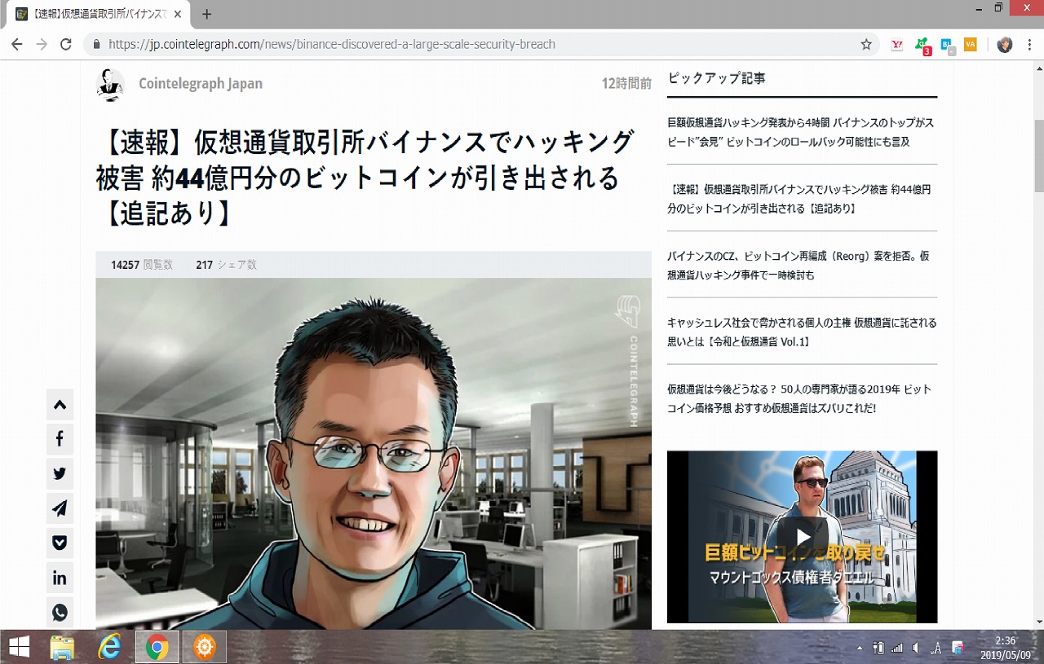Click the Cointelegraph Japan author name

coord(200,84)
